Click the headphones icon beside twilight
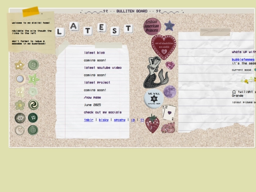256x192 pixels. (234, 92)
